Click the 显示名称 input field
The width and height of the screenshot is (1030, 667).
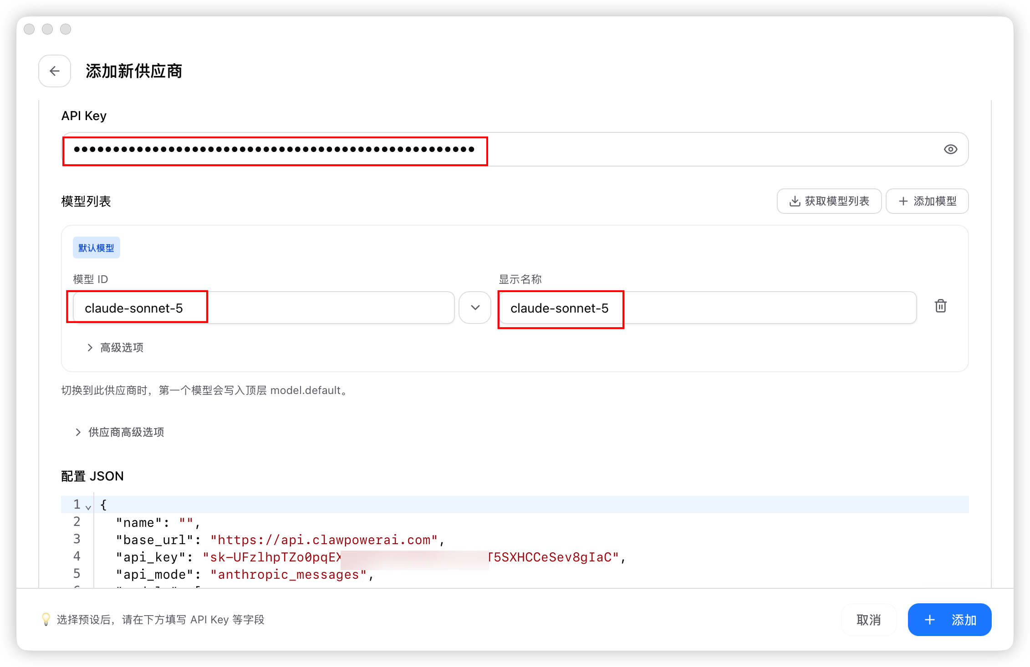coord(707,308)
